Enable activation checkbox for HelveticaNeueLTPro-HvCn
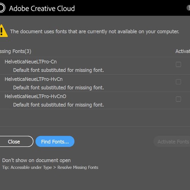Screen dimensions: 190x190 point(178,82)
